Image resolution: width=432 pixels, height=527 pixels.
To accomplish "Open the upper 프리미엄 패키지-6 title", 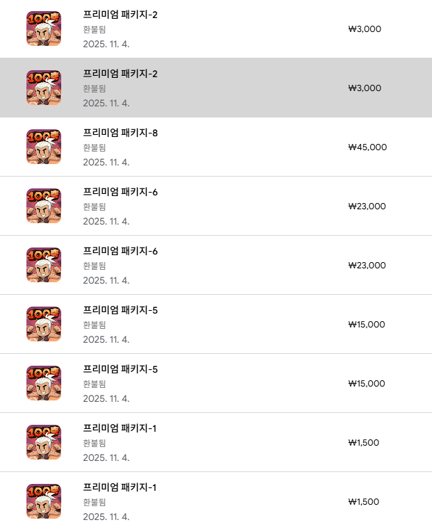I will 120,192.
